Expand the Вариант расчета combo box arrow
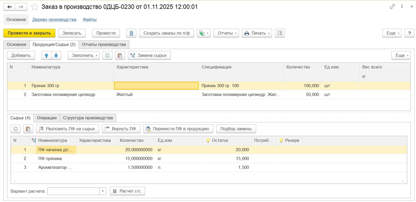This screenshot has width=416, height=202. [x=103, y=191]
